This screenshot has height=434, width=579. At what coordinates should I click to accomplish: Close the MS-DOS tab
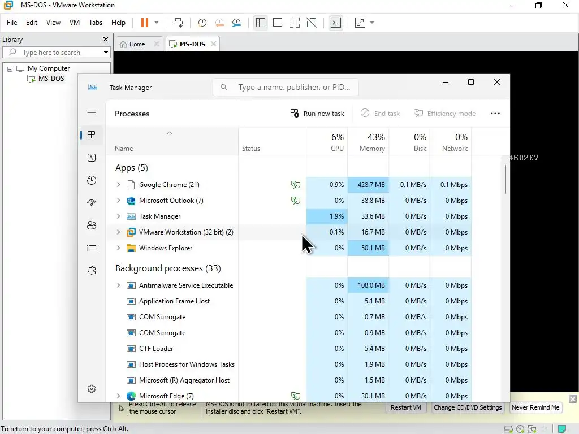(213, 44)
